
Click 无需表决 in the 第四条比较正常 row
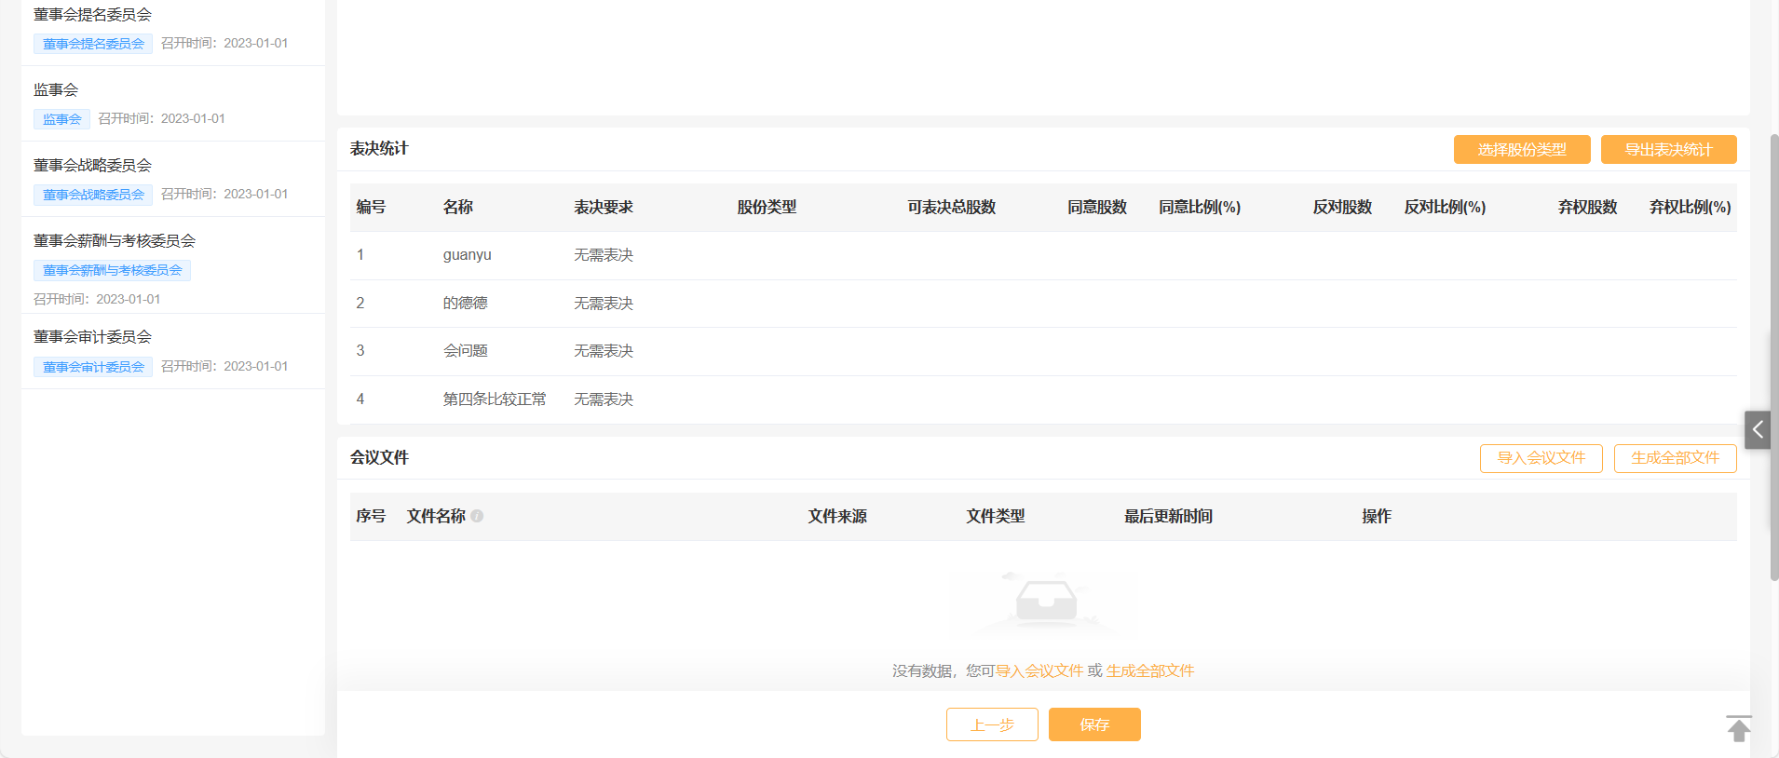tap(604, 399)
